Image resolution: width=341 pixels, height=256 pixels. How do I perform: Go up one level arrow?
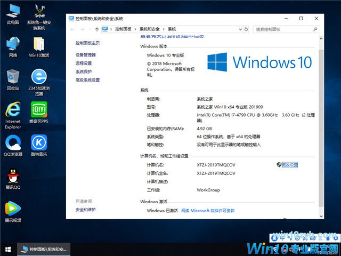tap(97, 29)
